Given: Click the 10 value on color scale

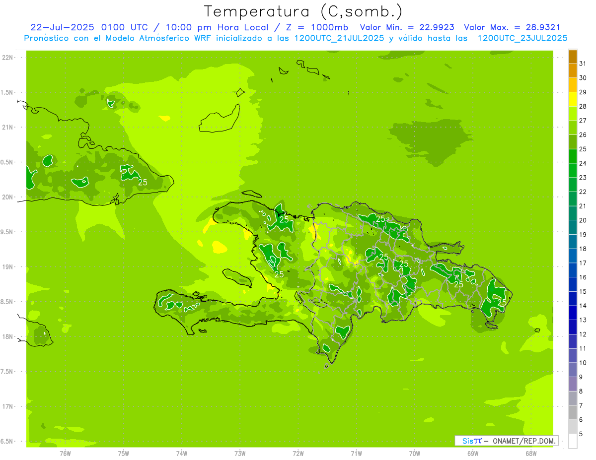Looking at the screenshot, I should point(583,363).
